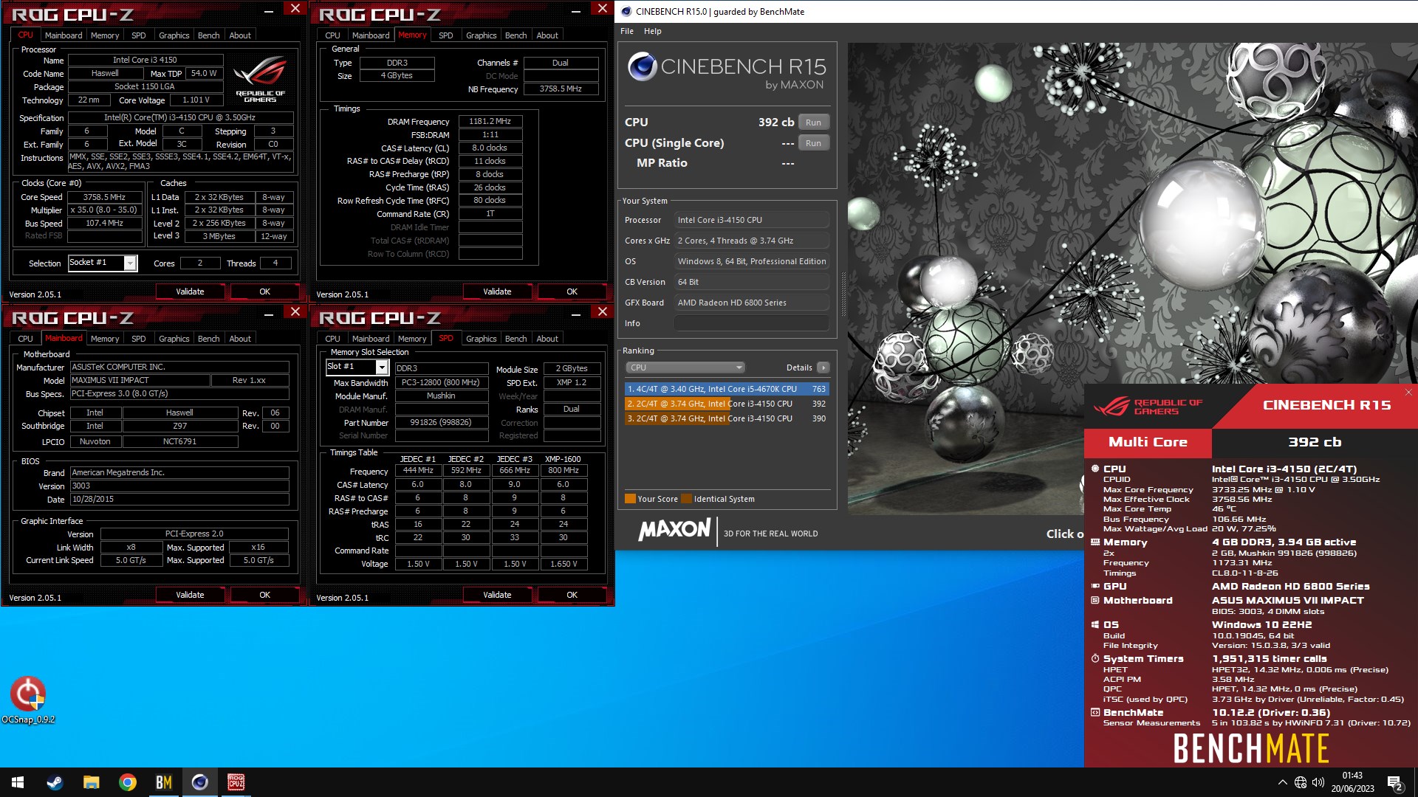Open network settings tray icon
This screenshot has height=797, width=1418.
(x=1301, y=782)
